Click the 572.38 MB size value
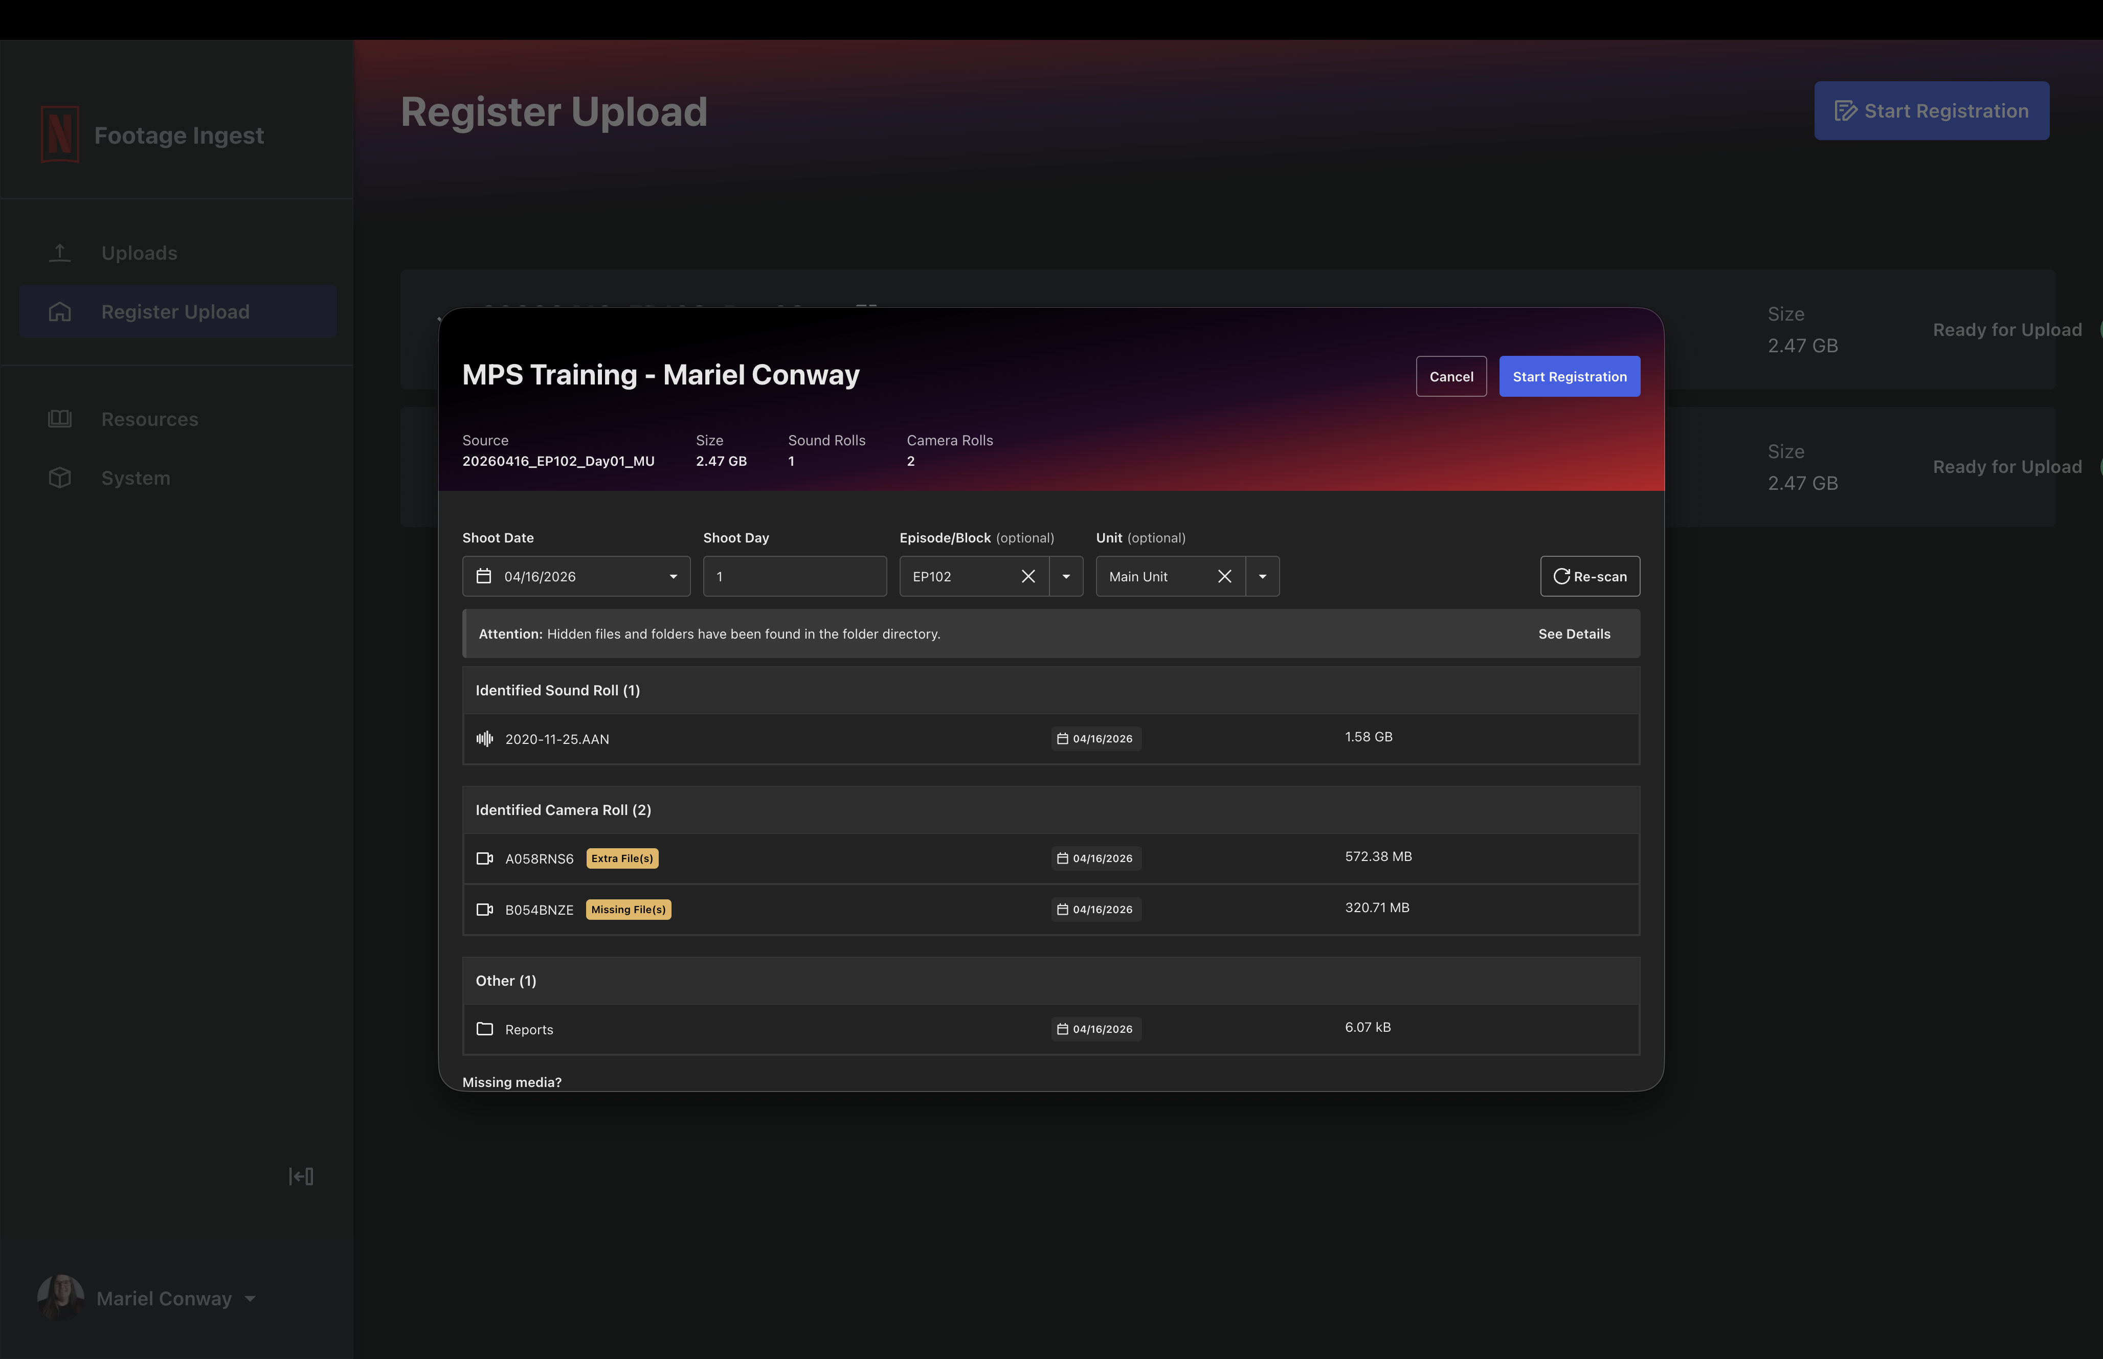Viewport: 2103px width, 1359px height. click(1378, 857)
